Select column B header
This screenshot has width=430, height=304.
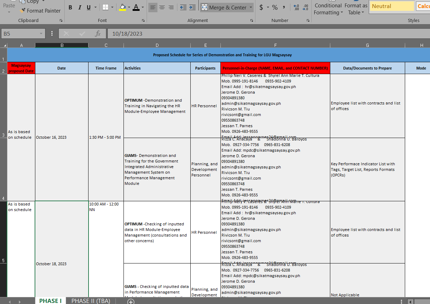[62, 45]
